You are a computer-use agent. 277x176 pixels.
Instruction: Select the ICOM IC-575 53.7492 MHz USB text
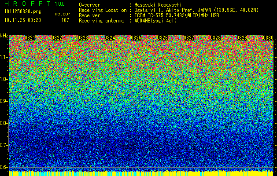(177, 15)
